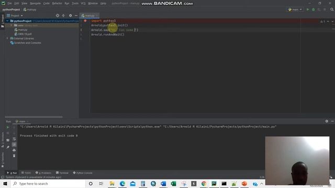This screenshot has height=188, width=335.
Task: Open the Structure side tab
Action: pos(2,140)
